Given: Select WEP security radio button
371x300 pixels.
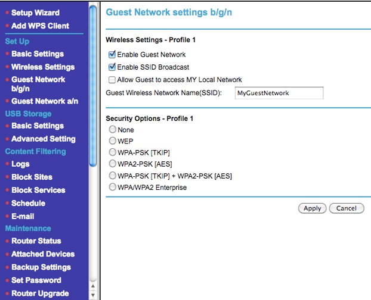Looking at the screenshot, I should pyautogui.click(x=112, y=141).
